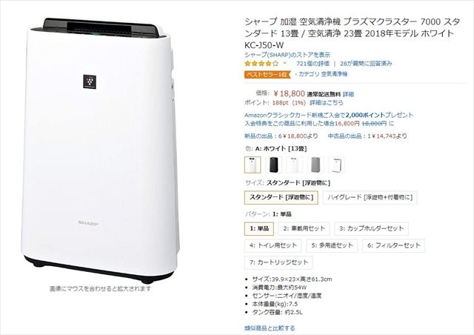Expand the star rating dropdown arrow

284,63
